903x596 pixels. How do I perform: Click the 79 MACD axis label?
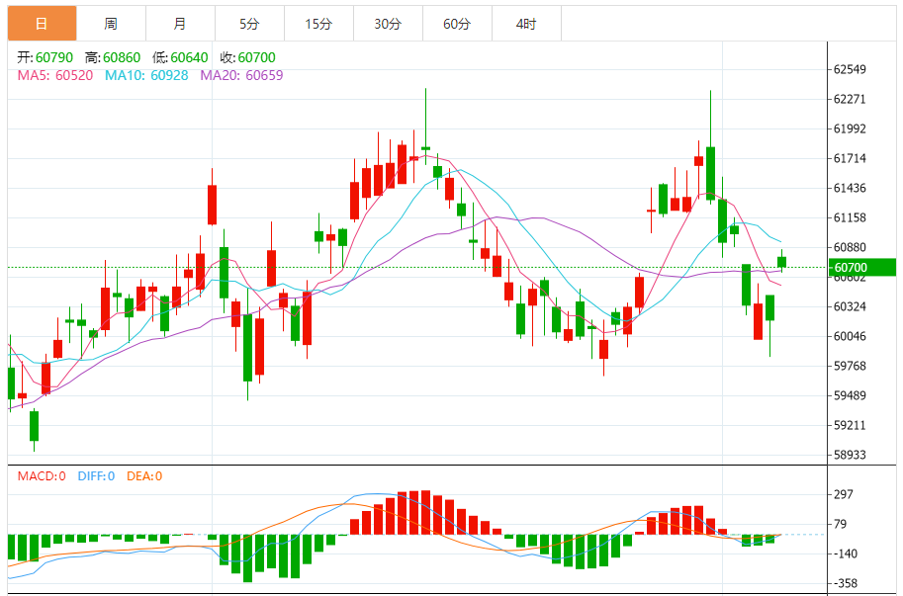[841, 524]
